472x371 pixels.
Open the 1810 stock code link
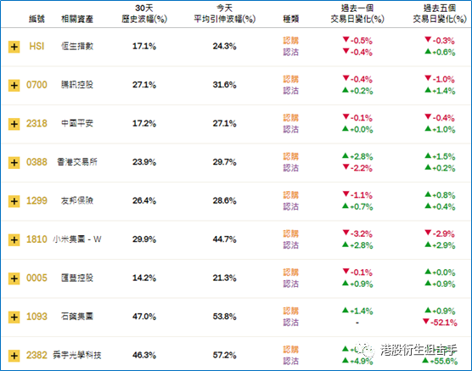pos(37,239)
